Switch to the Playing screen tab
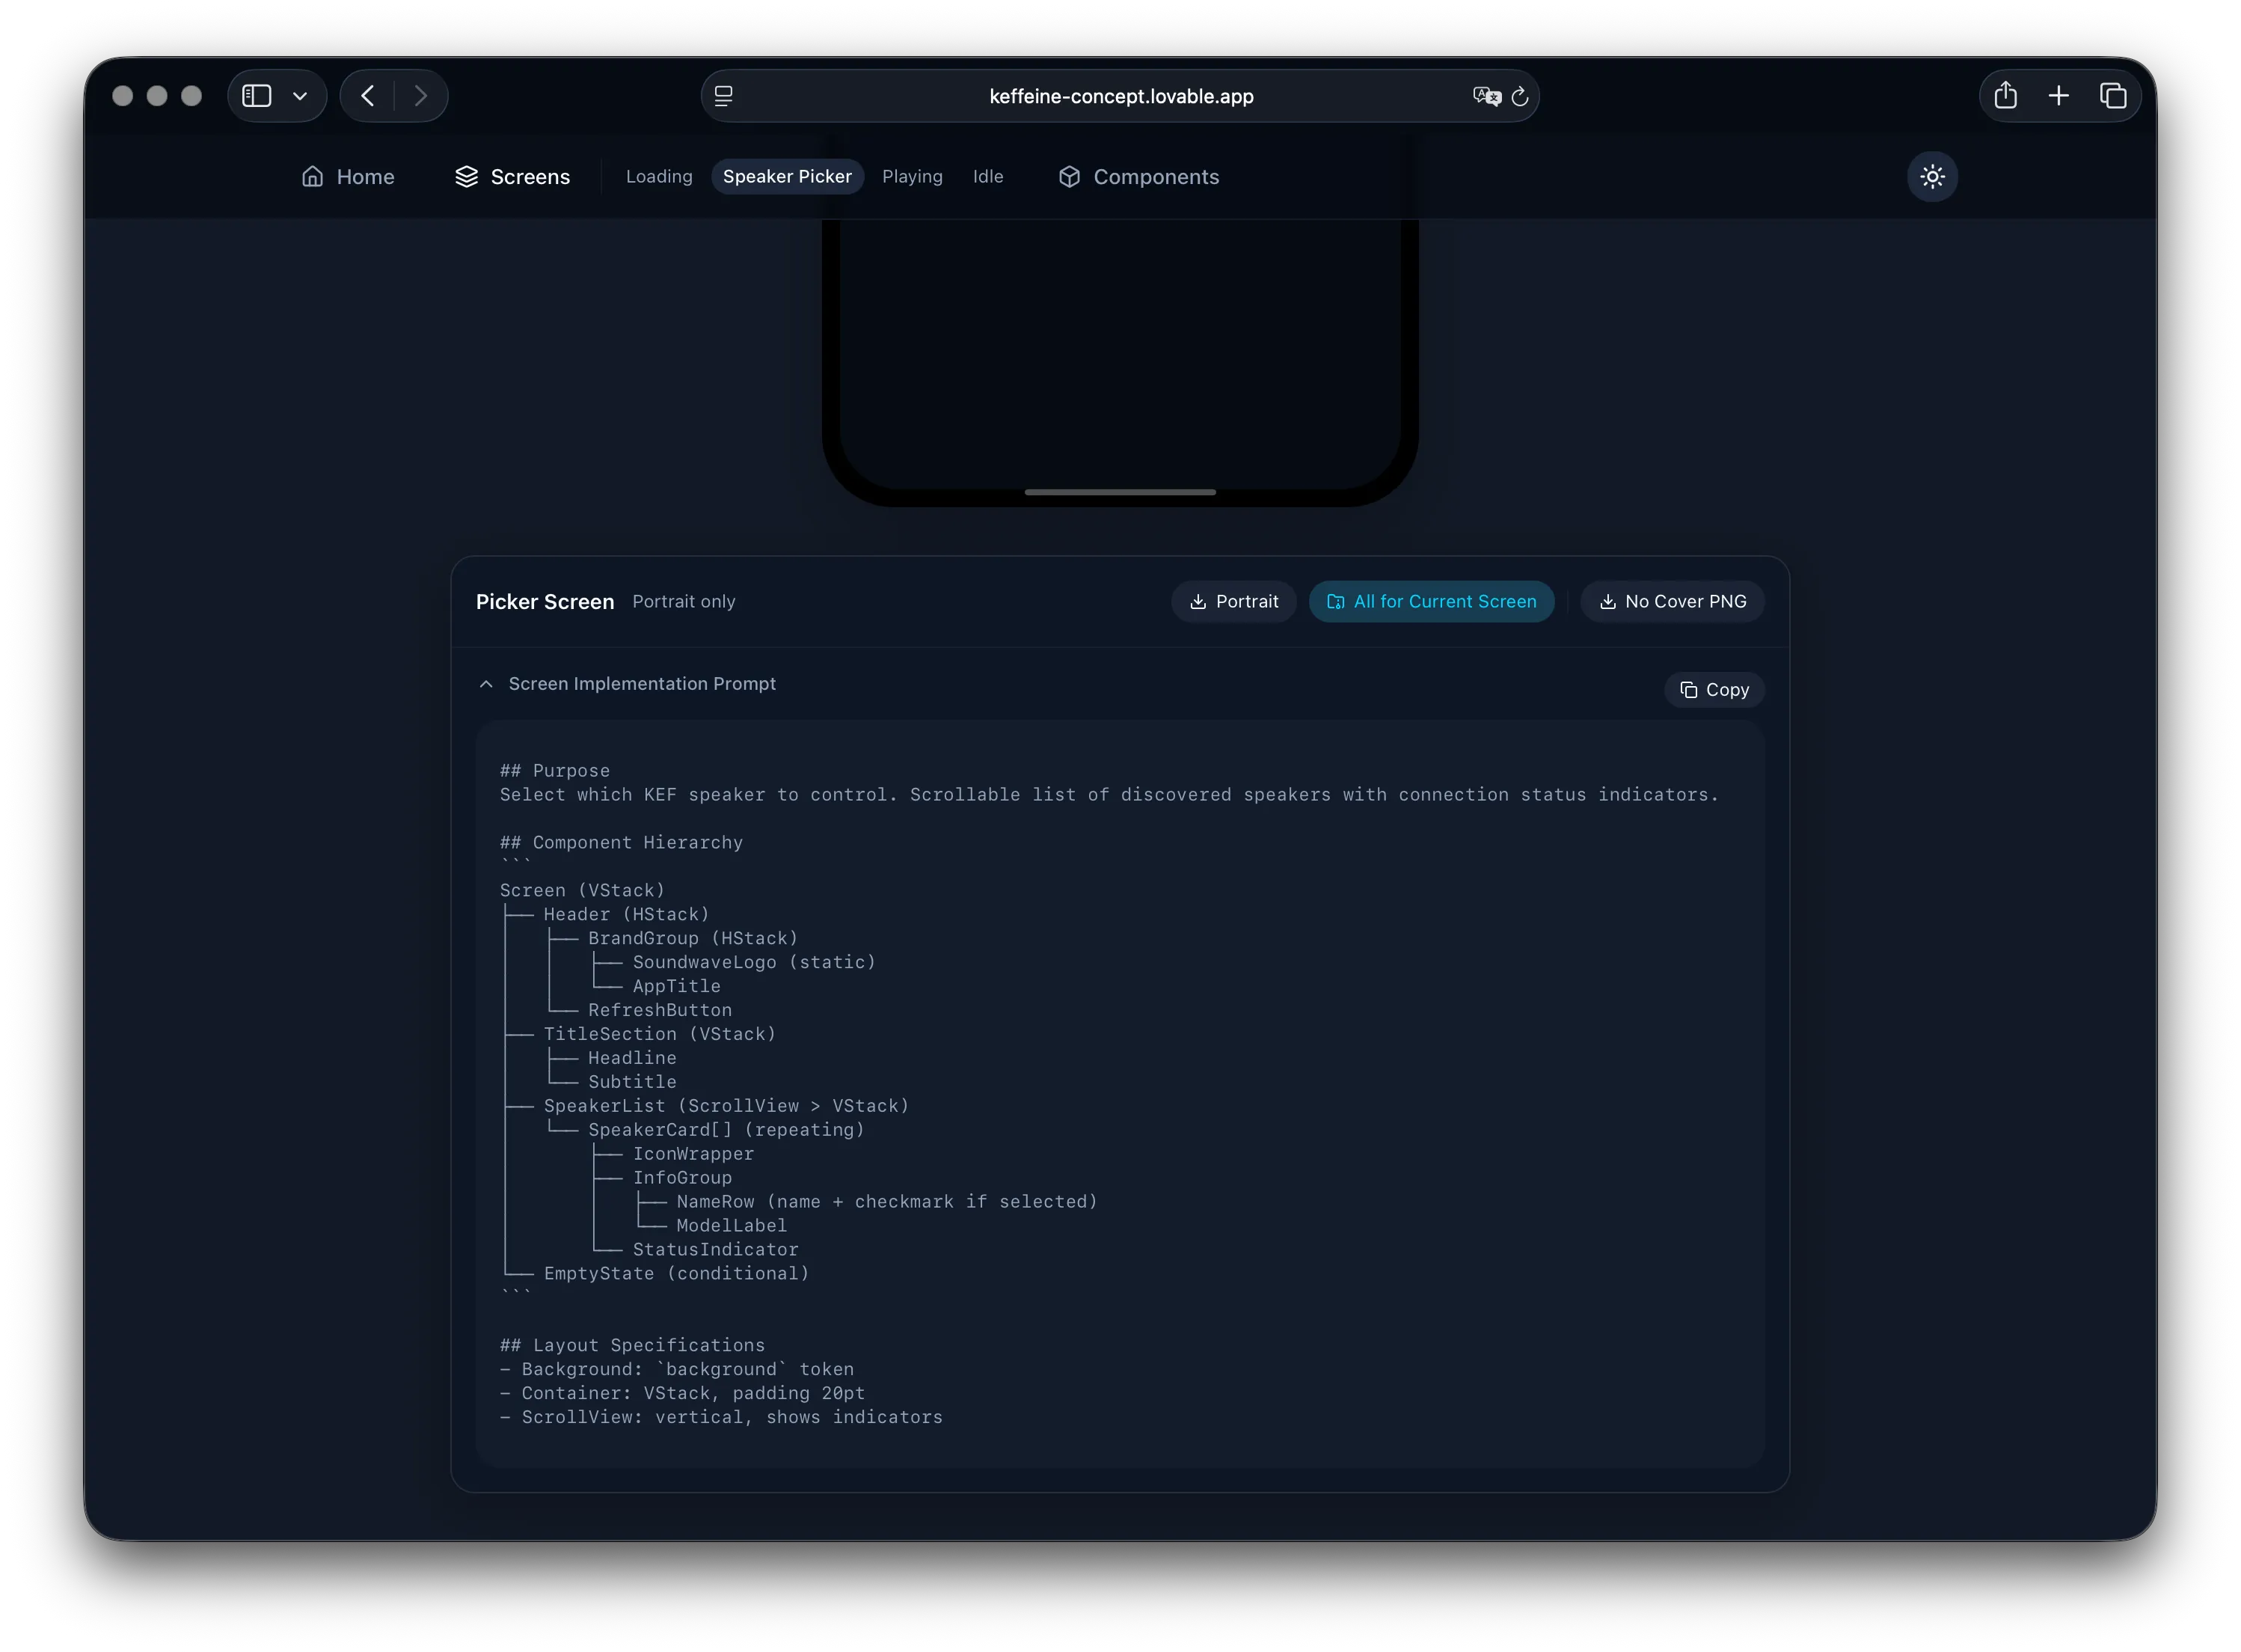2241x1652 pixels. tap(912, 176)
